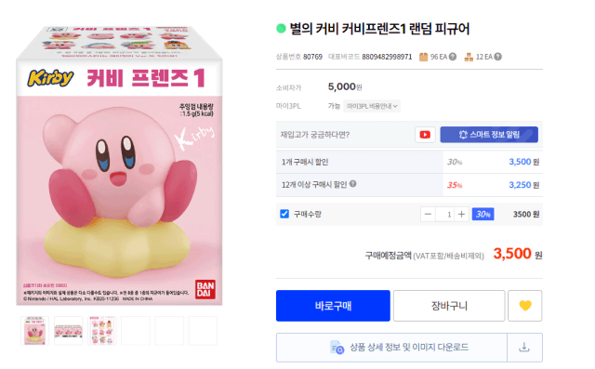595x369 pixels.
Task: Add to cart with 장바구니 button
Action: click(x=449, y=306)
